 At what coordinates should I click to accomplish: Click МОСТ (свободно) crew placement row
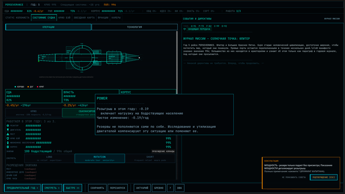21,169
